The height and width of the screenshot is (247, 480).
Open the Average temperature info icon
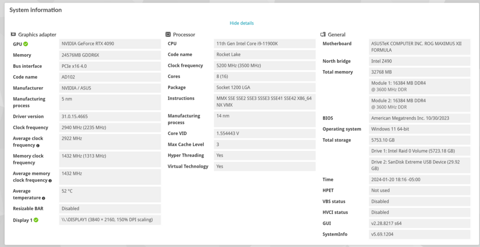click(x=44, y=198)
